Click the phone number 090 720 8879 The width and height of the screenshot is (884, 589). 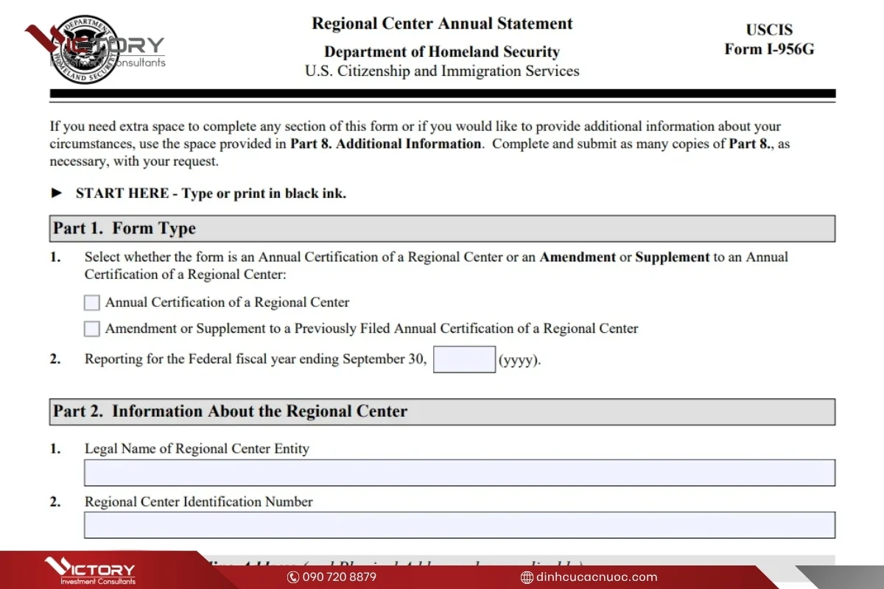point(339,577)
